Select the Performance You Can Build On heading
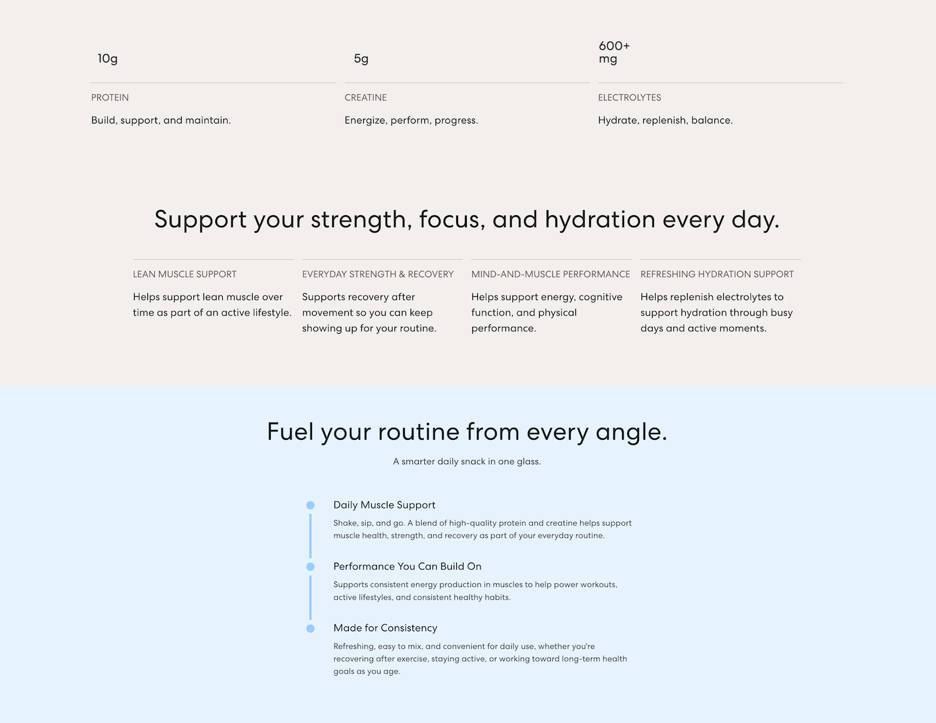 pos(407,566)
